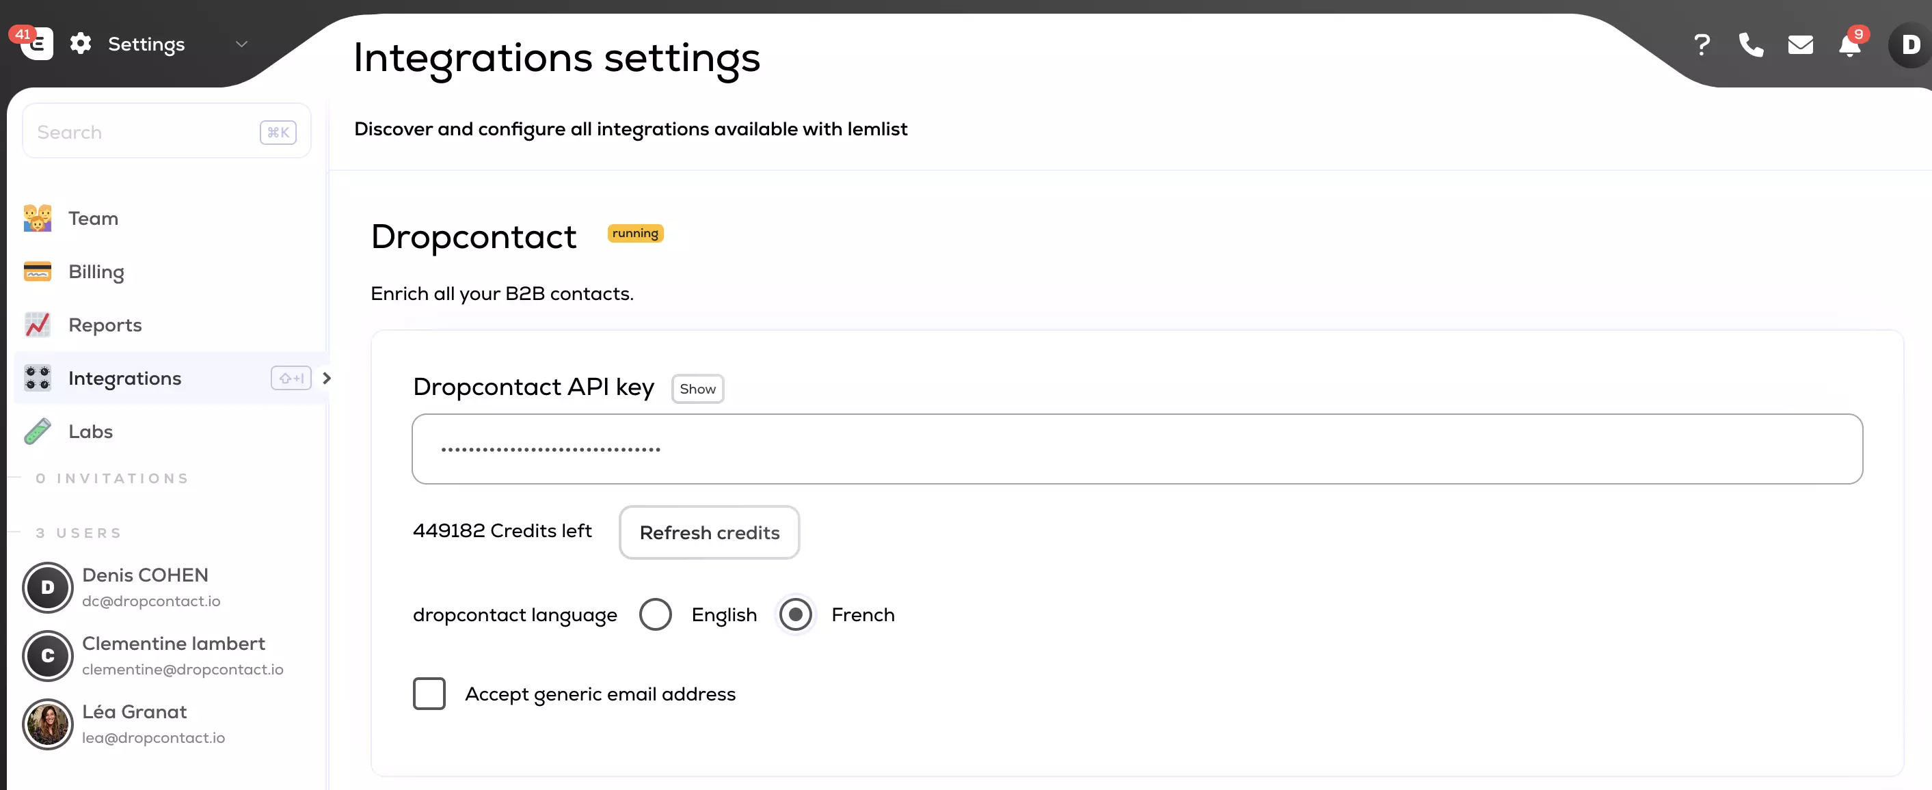The height and width of the screenshot is (790, 1932).
Task: Expand the Settings dropdown chevron
Action: click(241, 44)
